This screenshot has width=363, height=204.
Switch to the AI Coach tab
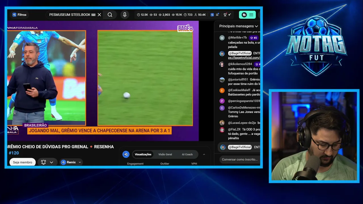187,154
